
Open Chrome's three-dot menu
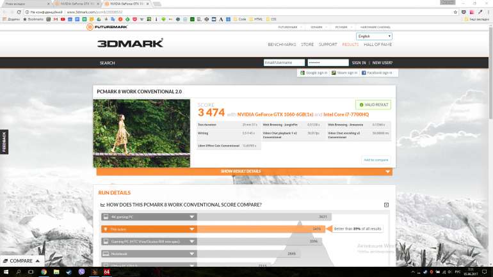pos(489,12)
